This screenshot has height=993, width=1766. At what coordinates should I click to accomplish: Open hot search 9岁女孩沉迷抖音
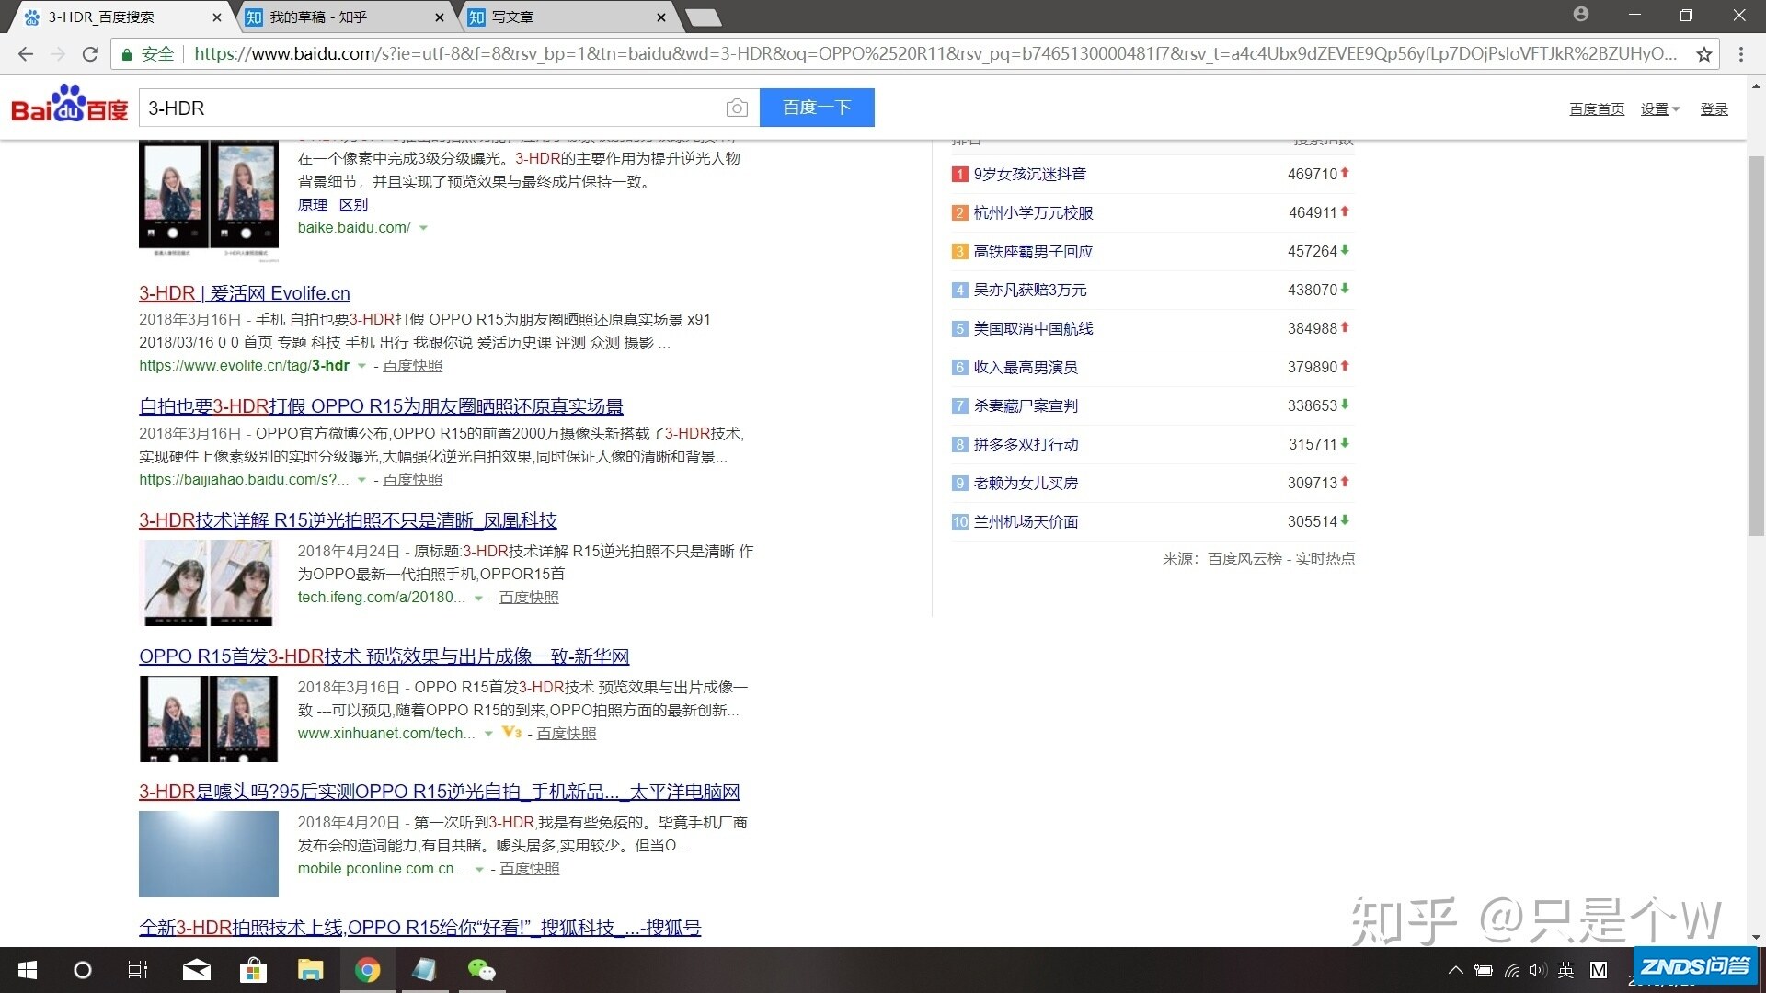coord(1029,175)
